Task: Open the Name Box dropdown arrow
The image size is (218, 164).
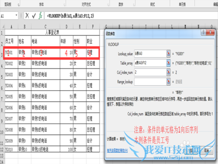Action: (x=17, y=15)
